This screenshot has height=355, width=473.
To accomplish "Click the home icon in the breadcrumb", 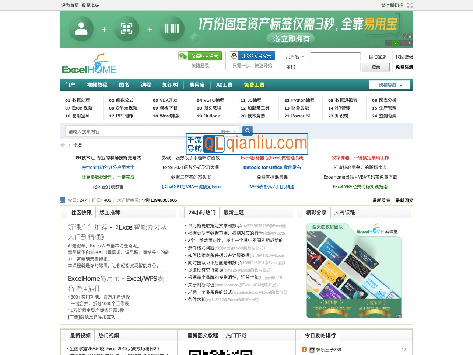I will click(x=62, y=145).
